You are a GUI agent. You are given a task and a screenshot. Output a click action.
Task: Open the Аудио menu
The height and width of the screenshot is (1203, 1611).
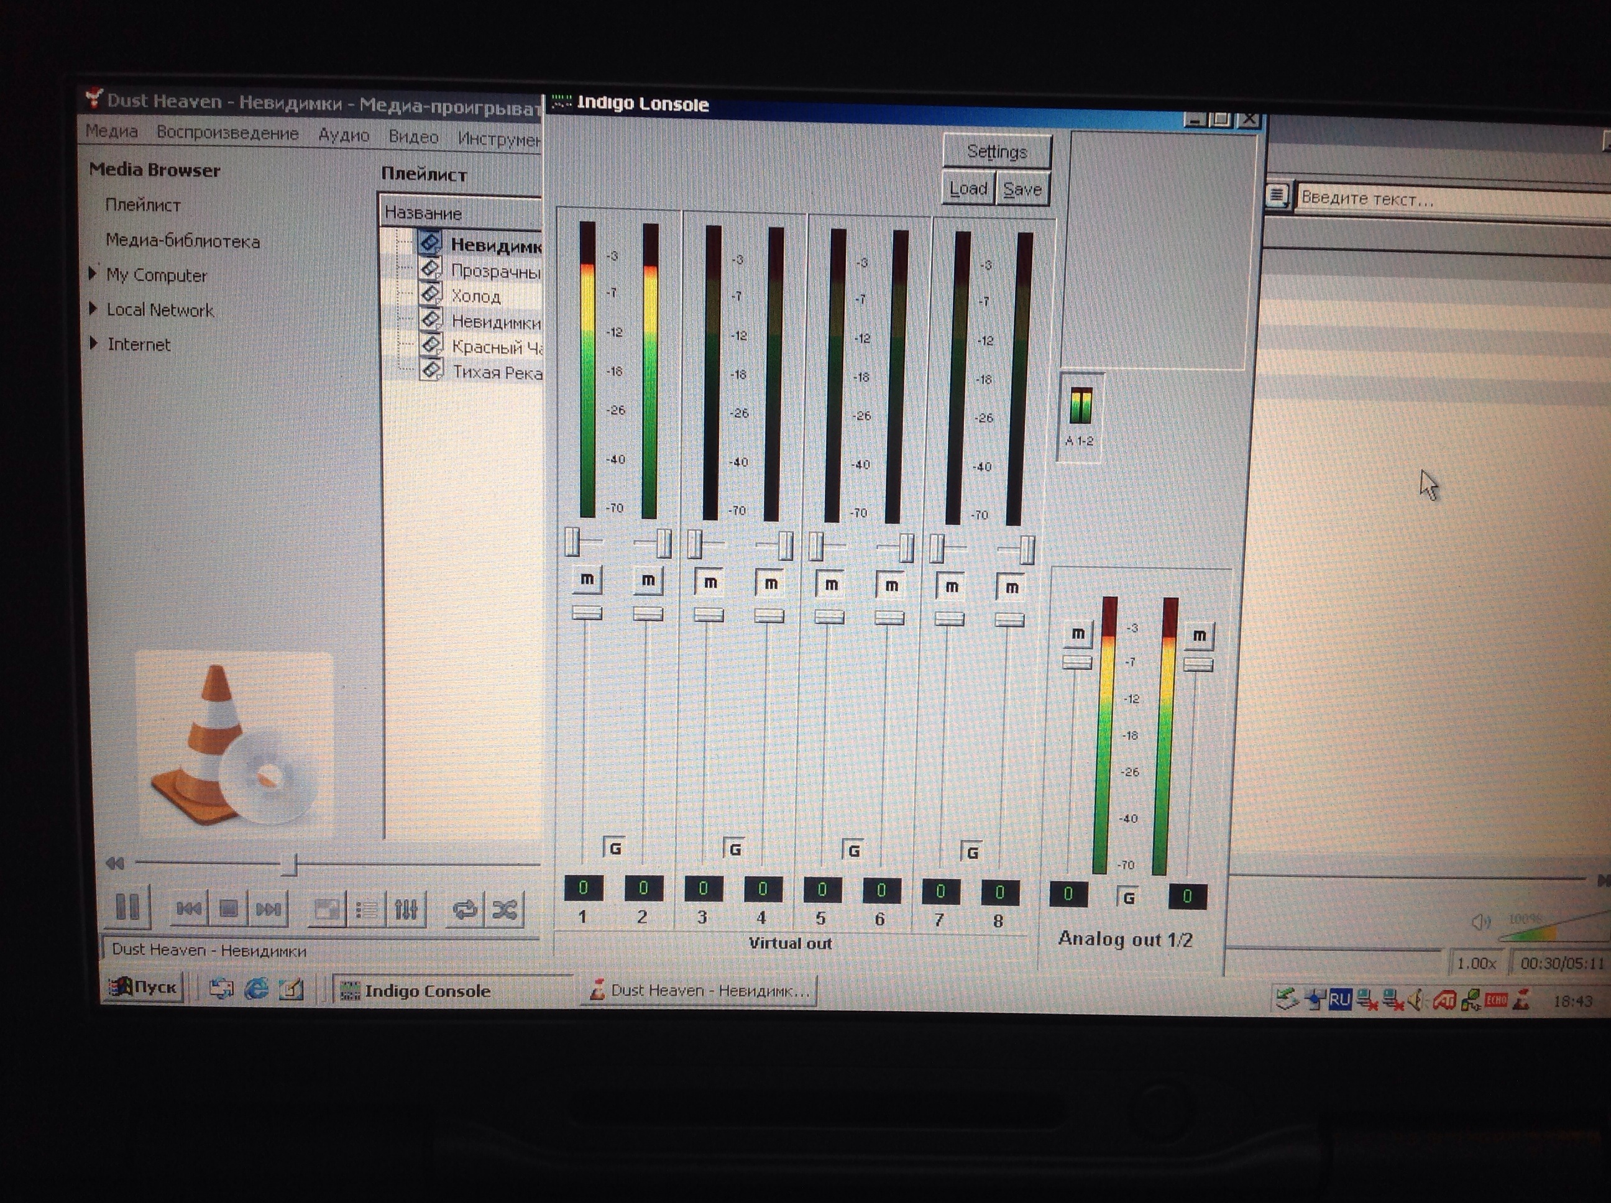click(343, 135)
